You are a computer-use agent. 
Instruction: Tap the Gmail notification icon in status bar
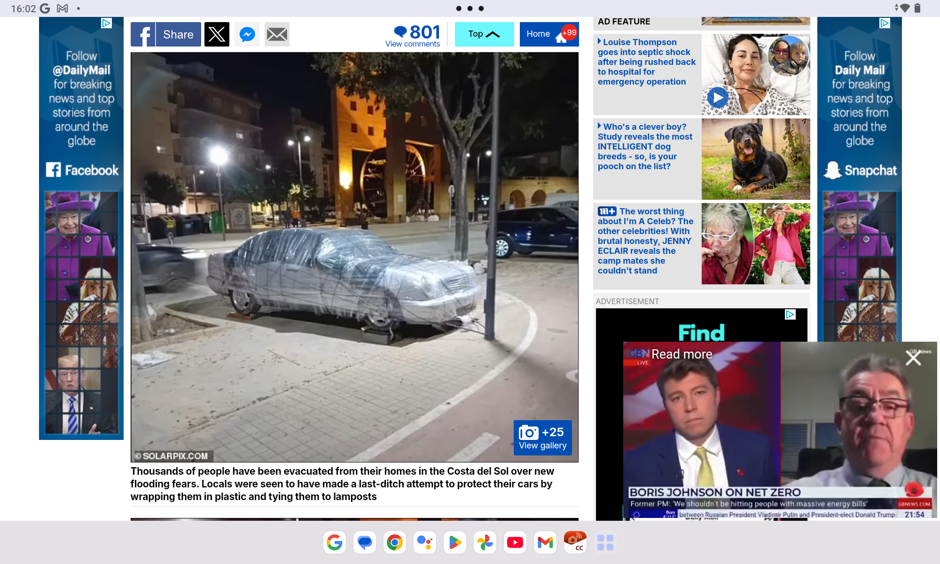tap(63, 8)
